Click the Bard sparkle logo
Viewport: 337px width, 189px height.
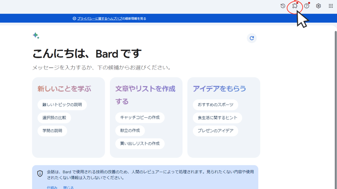[36, 36]
